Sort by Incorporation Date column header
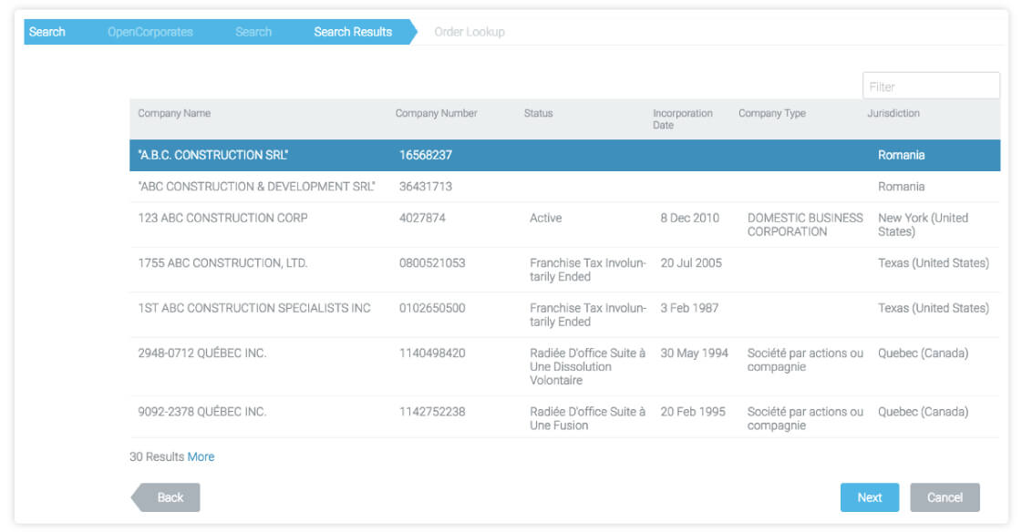The image size is (1022, 532). [683, 119]
